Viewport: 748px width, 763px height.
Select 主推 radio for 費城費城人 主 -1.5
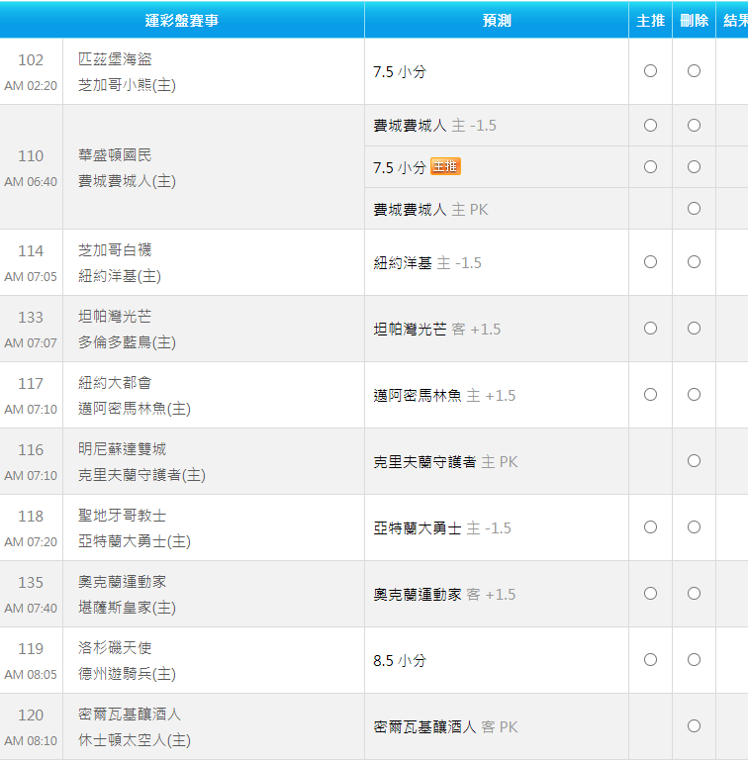[650, 126]
